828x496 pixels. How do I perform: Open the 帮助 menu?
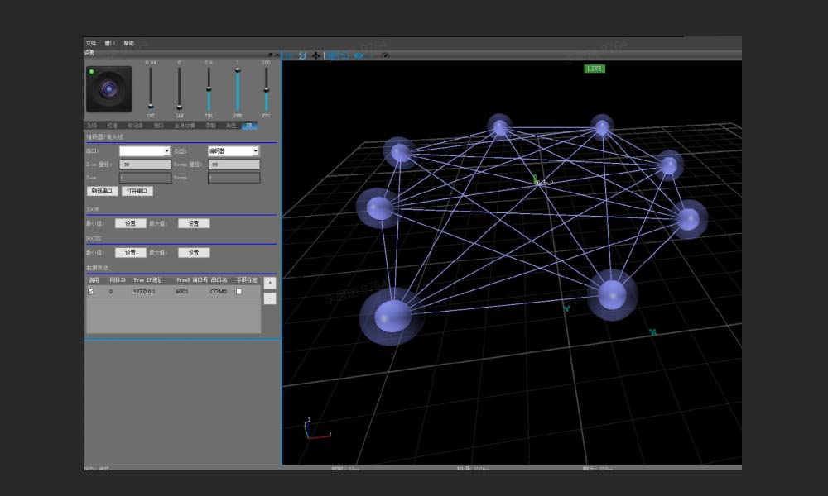(x=129, y=43)
